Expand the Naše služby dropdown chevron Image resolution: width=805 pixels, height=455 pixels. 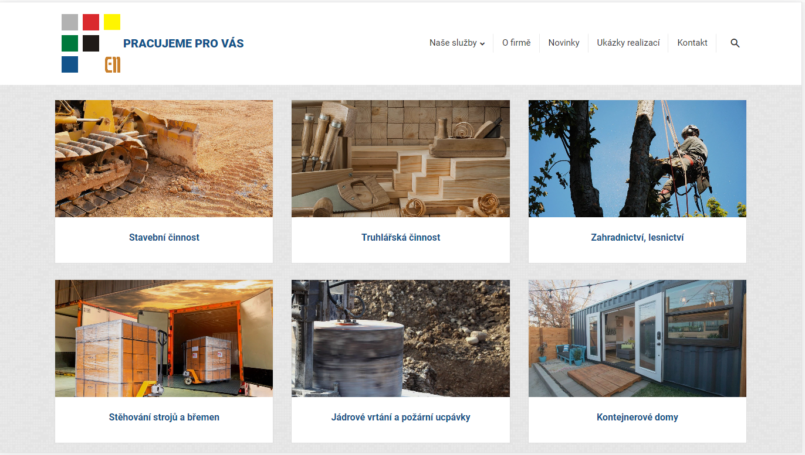pyautogui.click(x=482, y=43)
